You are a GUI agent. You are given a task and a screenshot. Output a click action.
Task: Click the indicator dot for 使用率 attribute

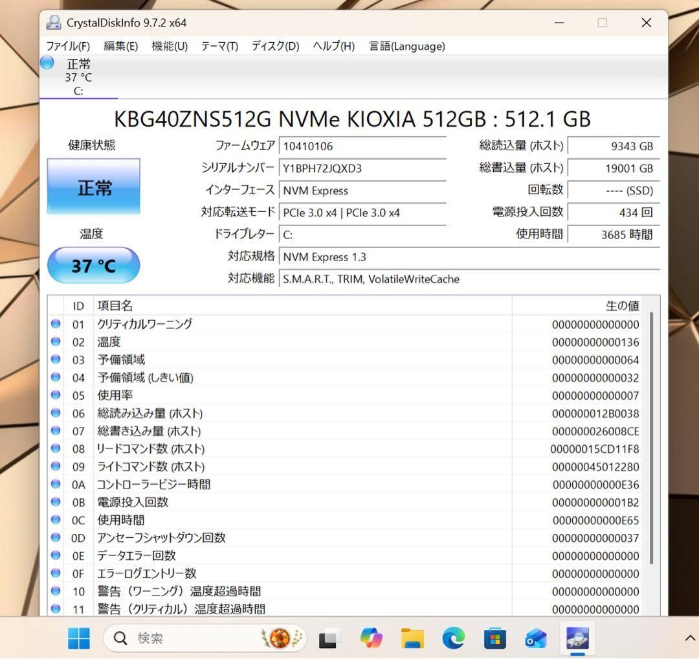[x=56, y=395]
